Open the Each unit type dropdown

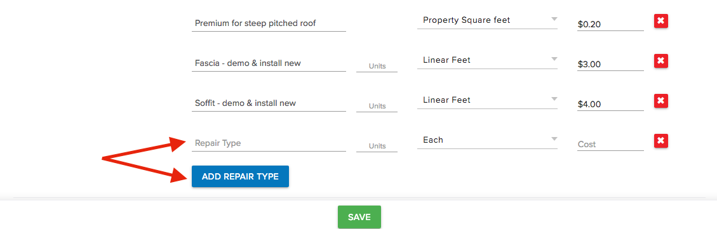(487, 140)
